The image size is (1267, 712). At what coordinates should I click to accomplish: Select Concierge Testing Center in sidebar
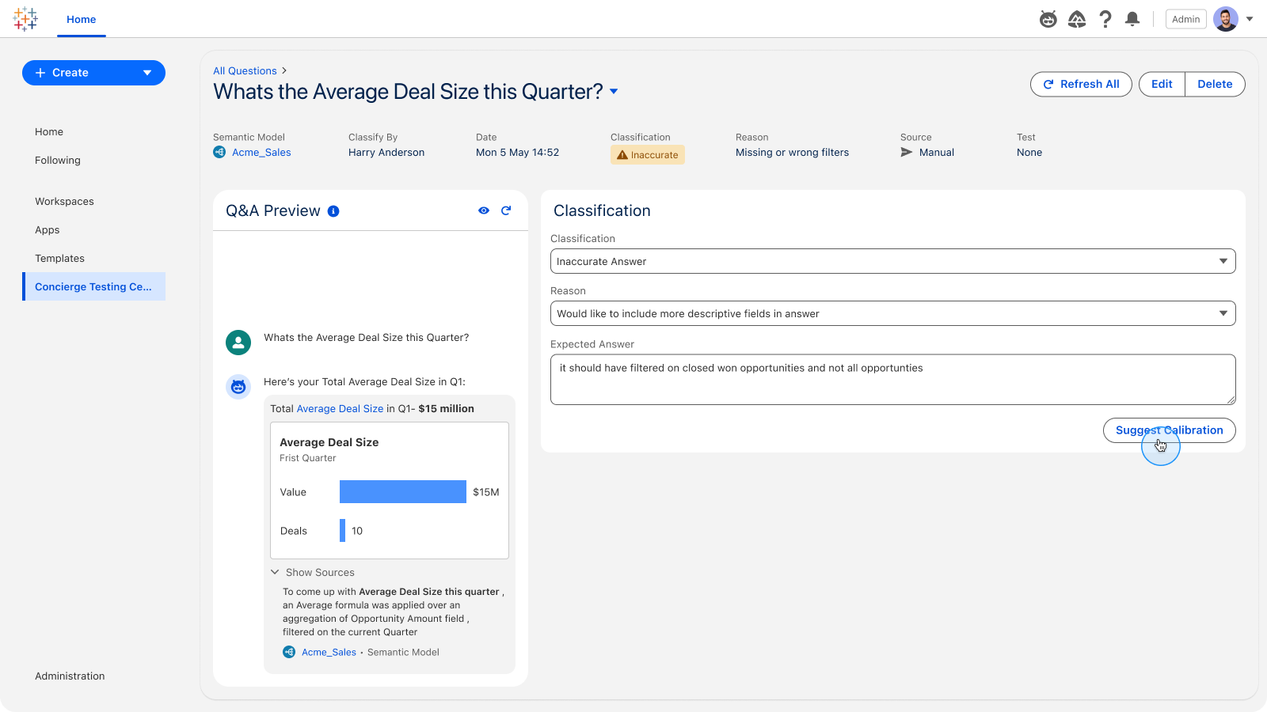point(93,286)
